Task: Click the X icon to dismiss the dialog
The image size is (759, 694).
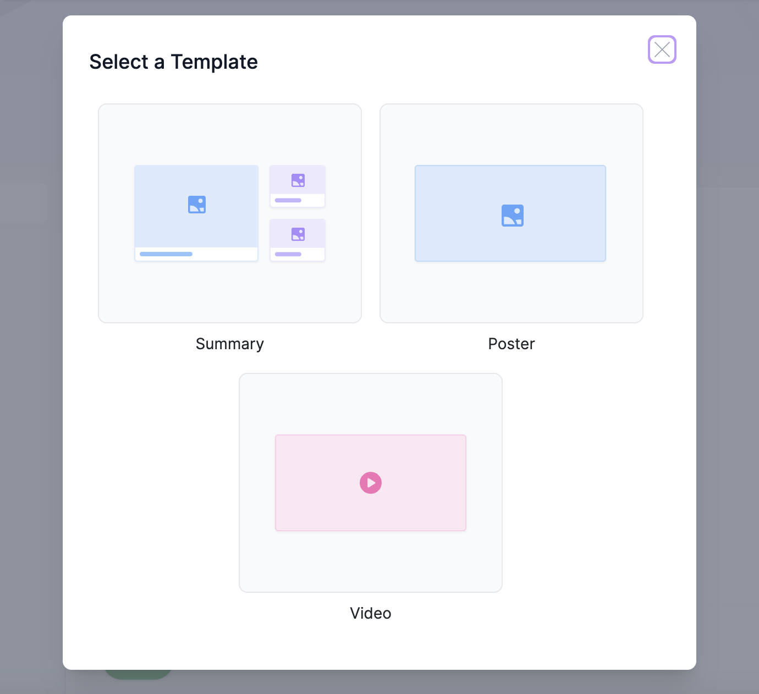Action: 662,49
